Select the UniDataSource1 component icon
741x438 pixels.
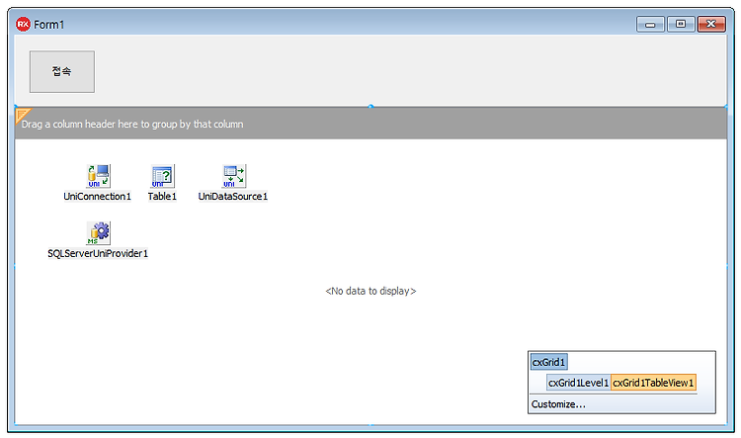pos(234,176)
